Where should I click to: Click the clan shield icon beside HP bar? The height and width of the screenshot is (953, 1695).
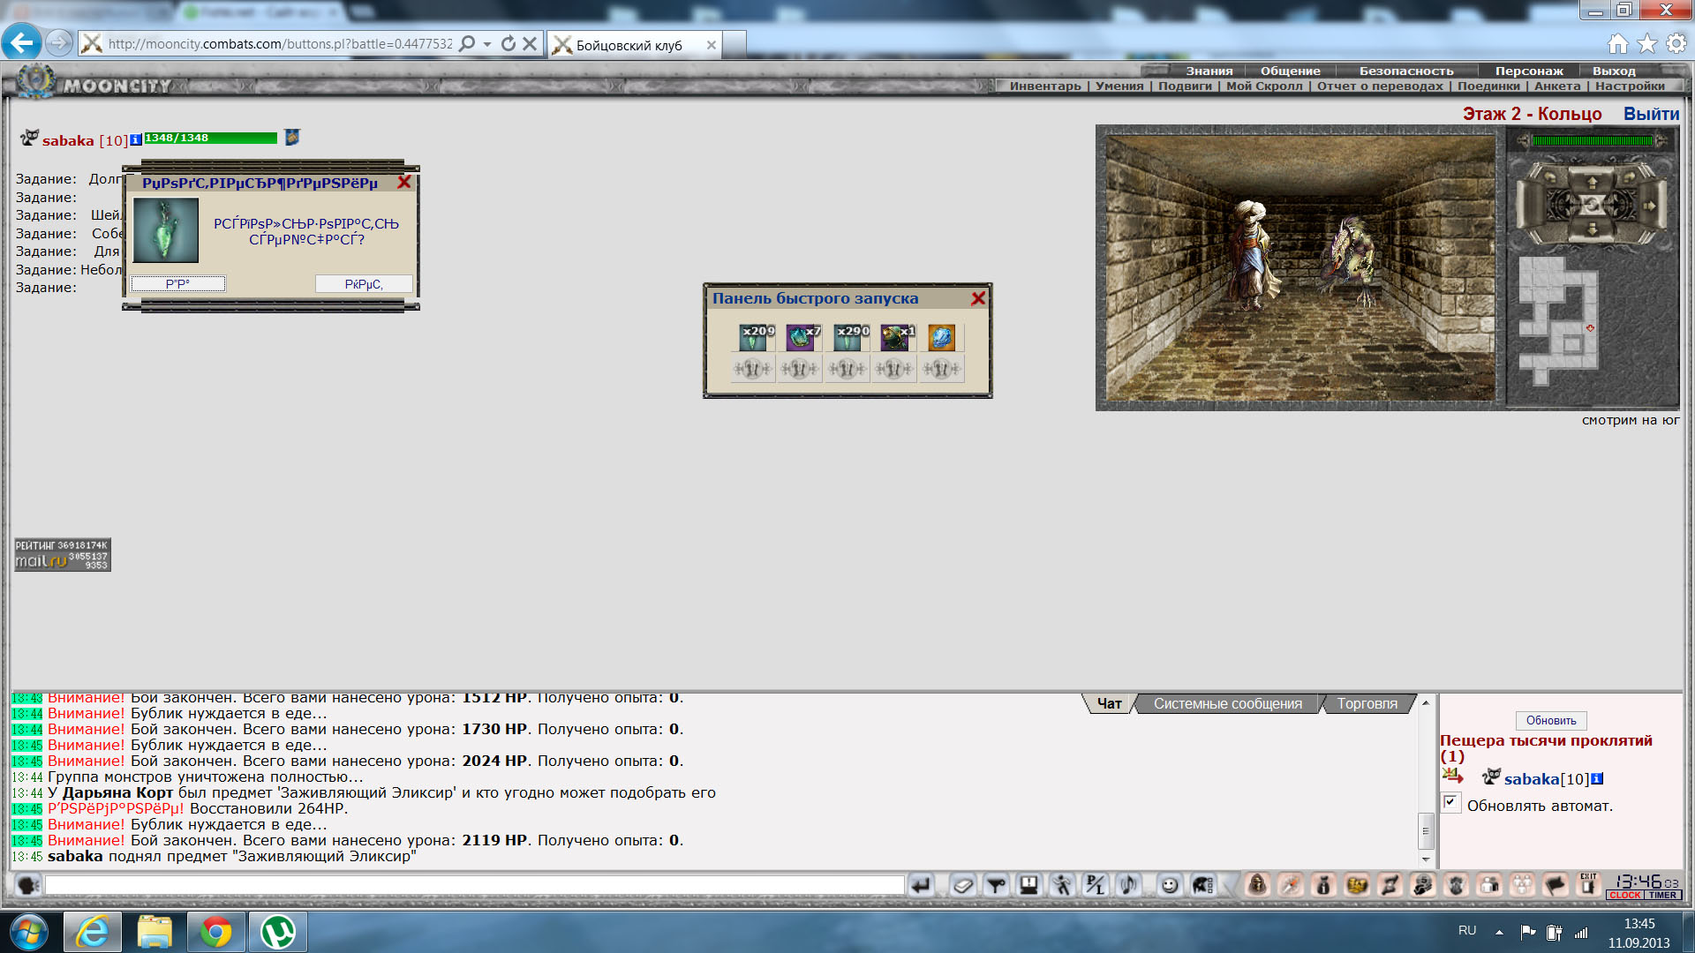coord(292,137)
